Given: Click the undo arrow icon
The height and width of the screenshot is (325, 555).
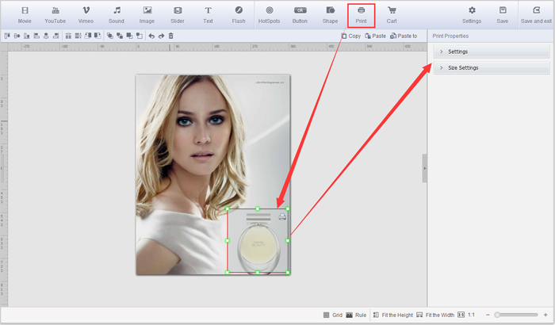Looking at the screenshot, I should click(x=151, y=36).
